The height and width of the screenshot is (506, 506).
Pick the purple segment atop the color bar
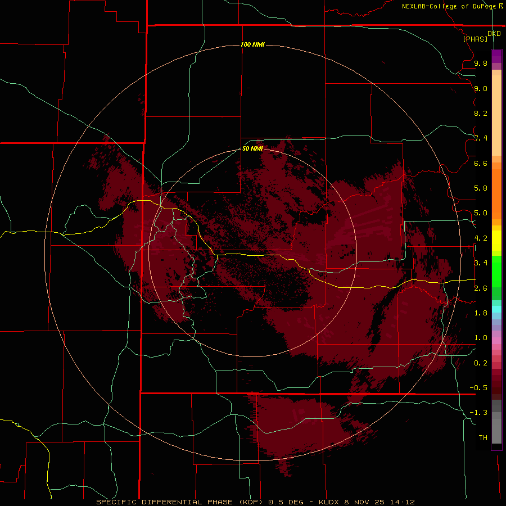point(496,56)
